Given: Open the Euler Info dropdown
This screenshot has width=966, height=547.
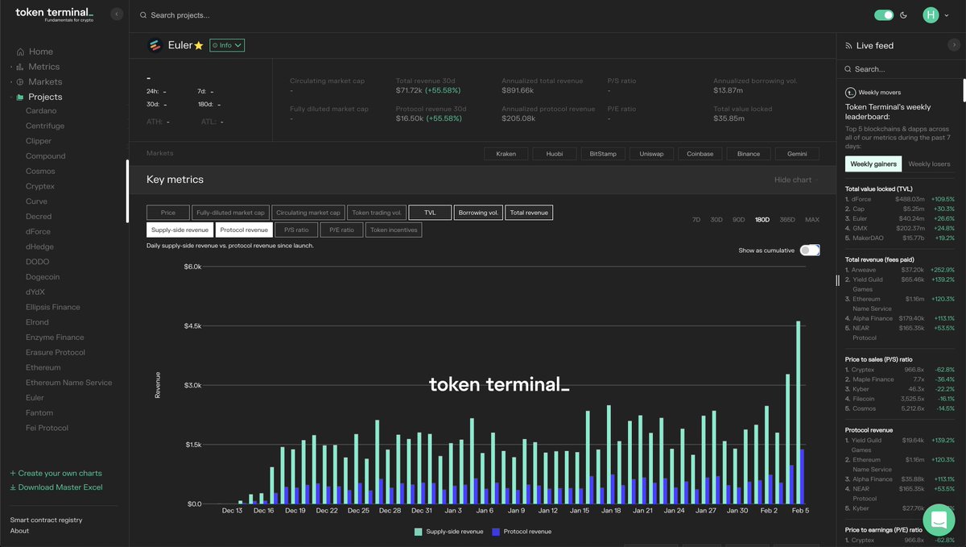Looking at the screenshot, I should [x=227, y=46].
